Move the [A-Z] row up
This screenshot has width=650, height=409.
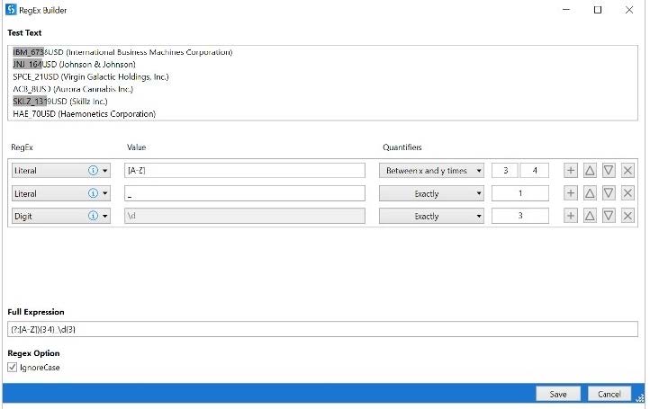coord(590,171)
